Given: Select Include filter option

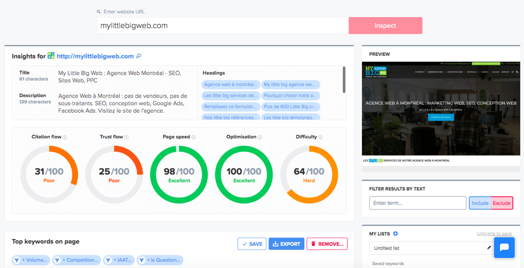Looking at the screenshot, I should click(480, 203).
